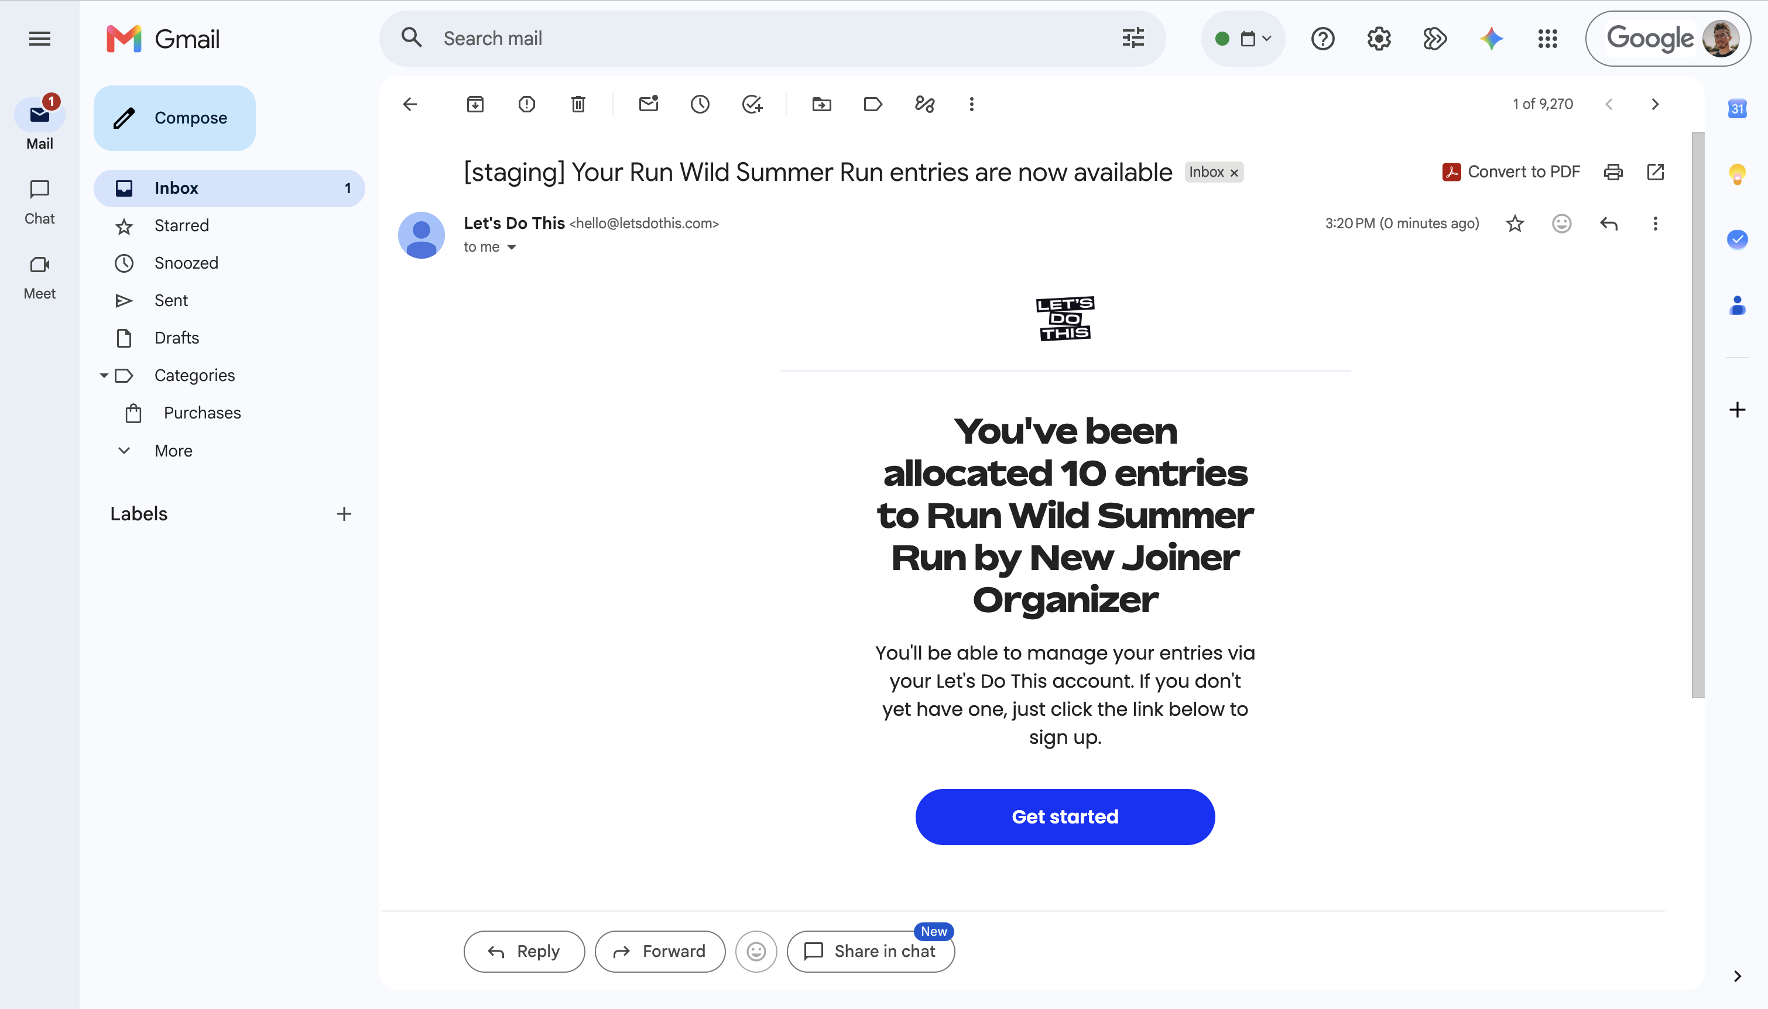Click the Gmail logo
The height and width of the screenshot is (1009, 1768).
(163, 39)
